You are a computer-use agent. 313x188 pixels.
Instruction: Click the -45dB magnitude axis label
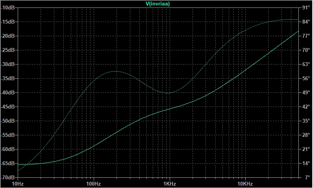click(8, 107)
